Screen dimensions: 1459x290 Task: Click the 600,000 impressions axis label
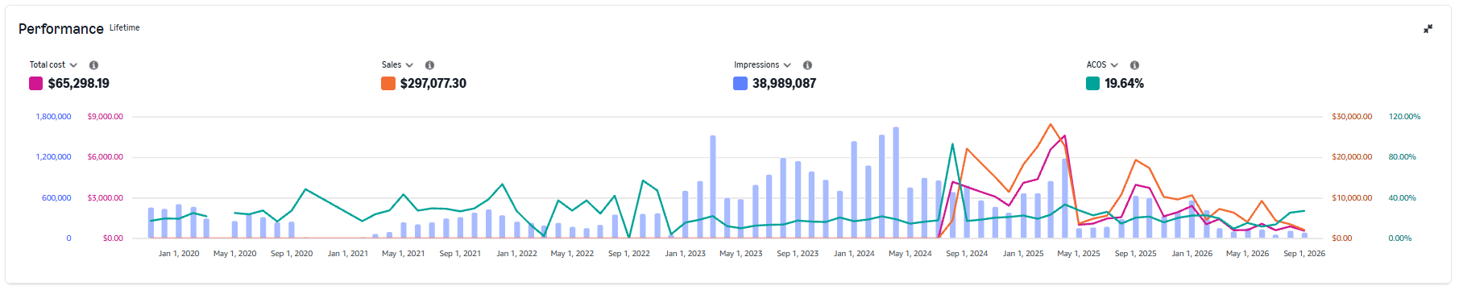(56, 198)
